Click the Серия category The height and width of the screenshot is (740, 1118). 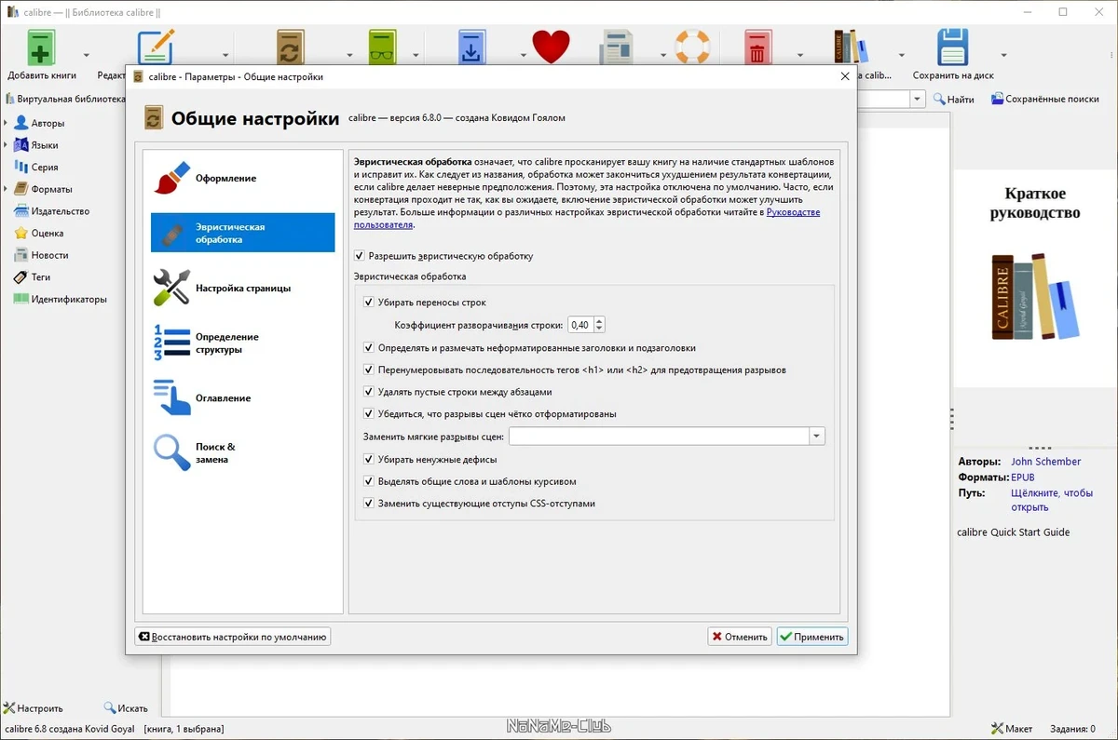point(44,168)
